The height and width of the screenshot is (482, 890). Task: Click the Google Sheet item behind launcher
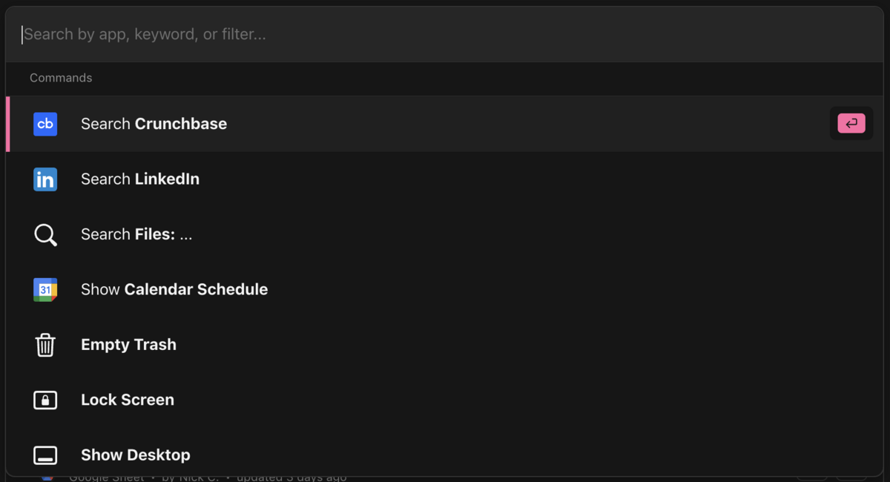point(106,478)
